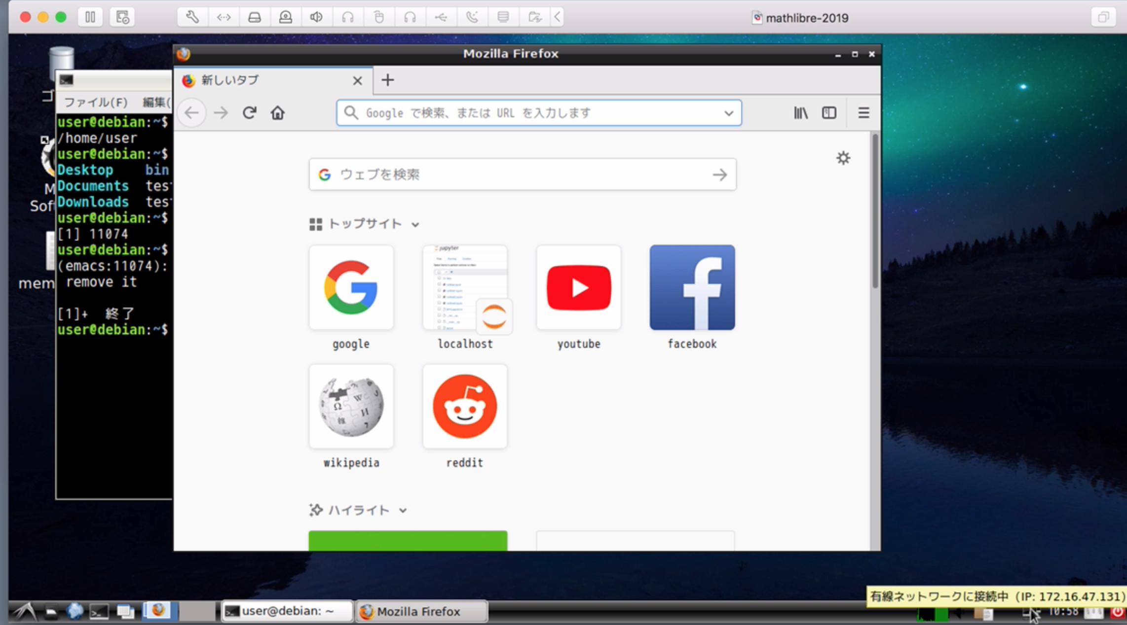
Task: Click the camera device icon
Action: tap(286, 17)
